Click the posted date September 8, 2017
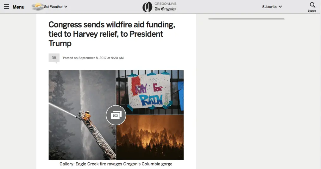 tap(93, 58)
